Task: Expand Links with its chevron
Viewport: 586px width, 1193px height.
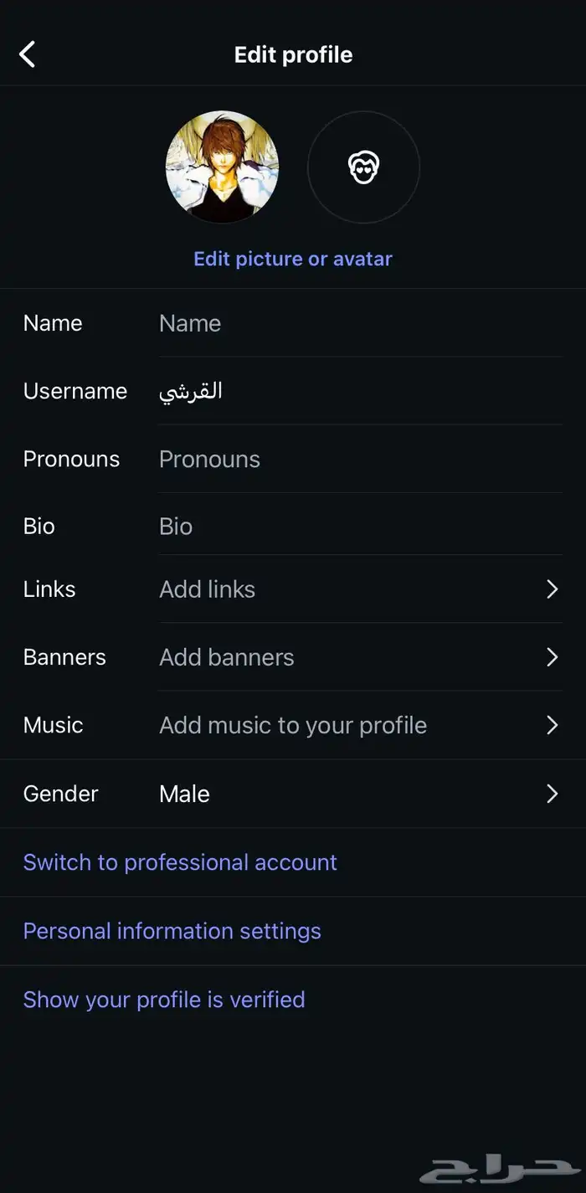Action: [552, 589]
